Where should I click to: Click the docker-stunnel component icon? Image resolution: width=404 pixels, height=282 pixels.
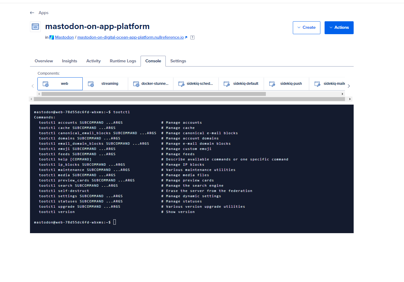point(136,84)
